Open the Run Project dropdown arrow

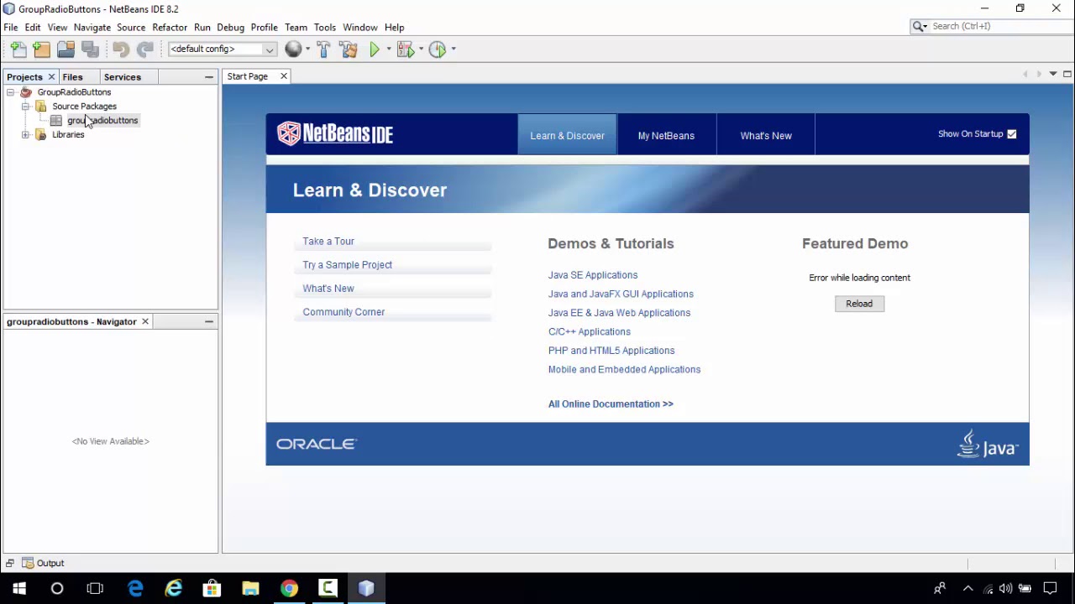(388, 49)
